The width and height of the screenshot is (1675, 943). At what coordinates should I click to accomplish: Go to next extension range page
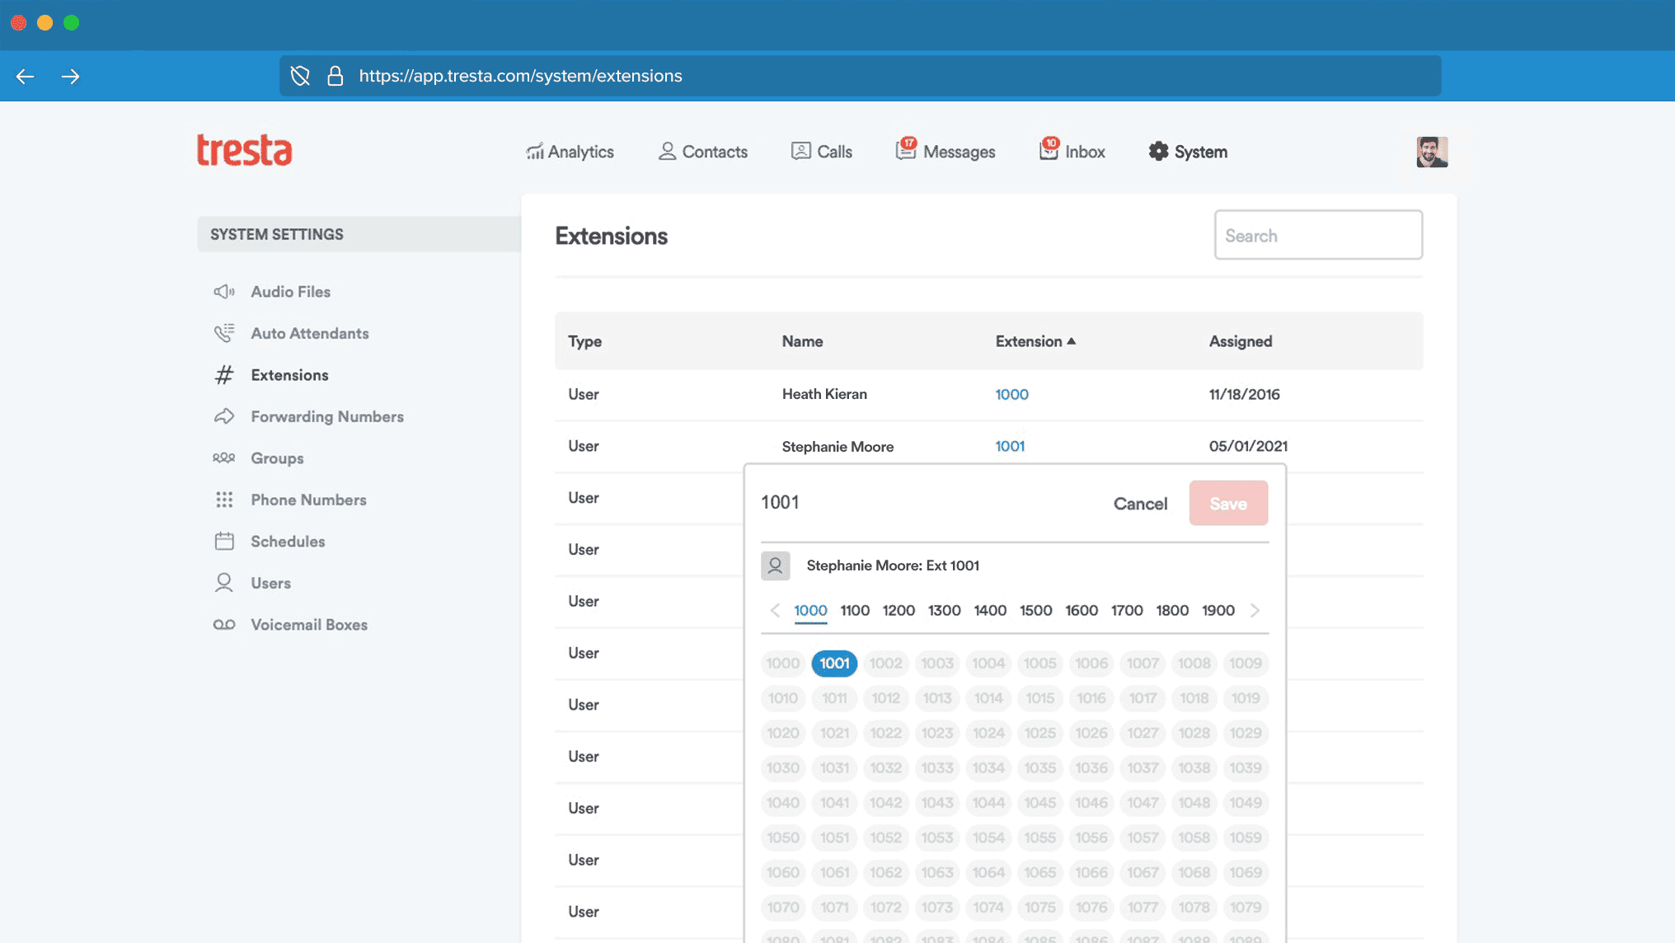coord(1255,611)
